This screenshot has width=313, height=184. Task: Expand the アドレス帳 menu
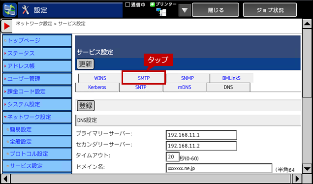37,66
